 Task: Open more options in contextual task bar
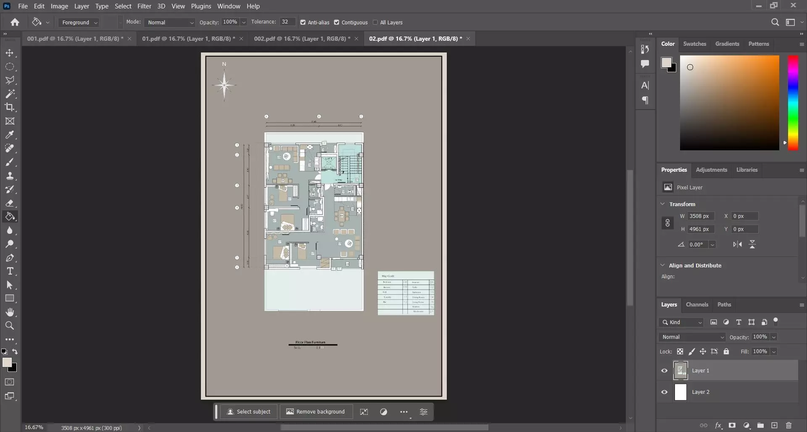(404, 412)
